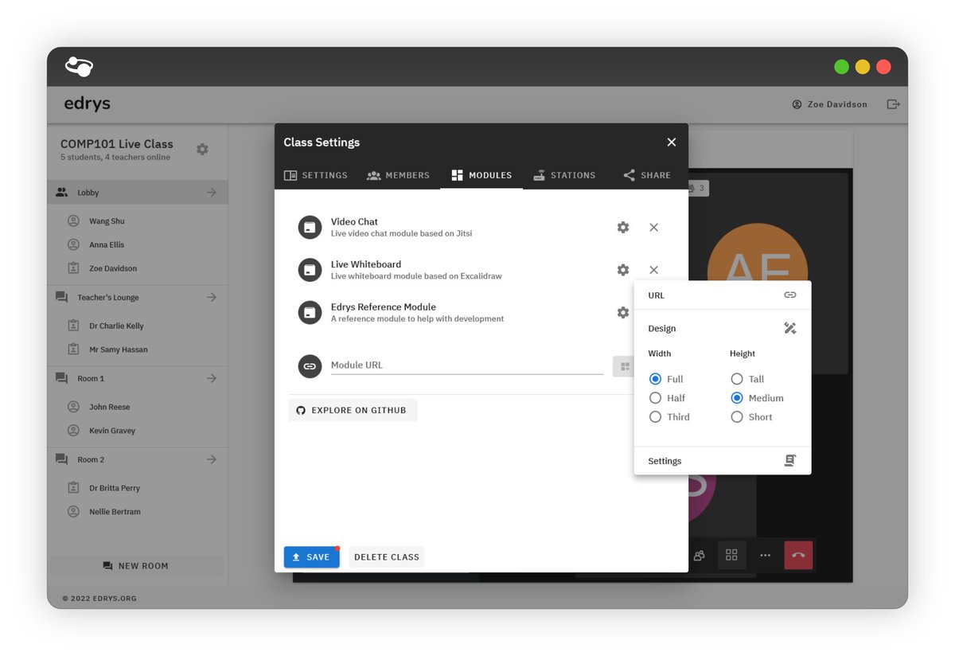The width and height of the screenshot is (955, 656).
Task: Expand the URL section in popup
Action: [722, 295]
